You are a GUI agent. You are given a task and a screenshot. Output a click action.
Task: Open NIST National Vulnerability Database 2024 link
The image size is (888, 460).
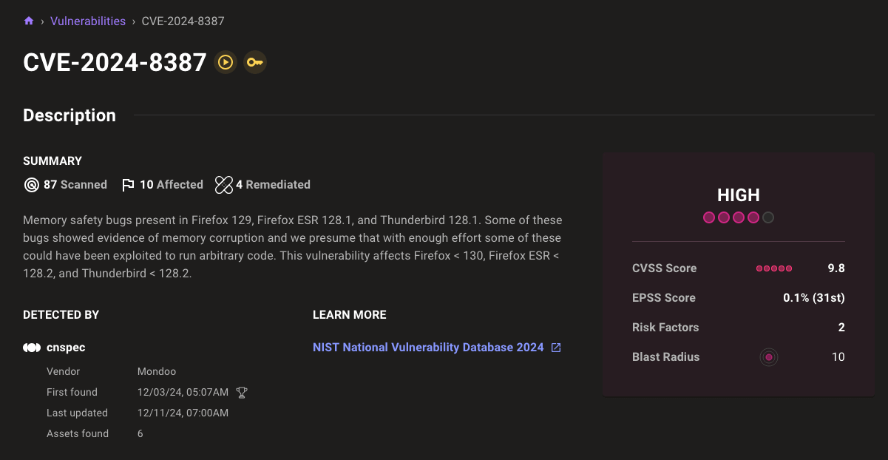(x=428, y=348)
